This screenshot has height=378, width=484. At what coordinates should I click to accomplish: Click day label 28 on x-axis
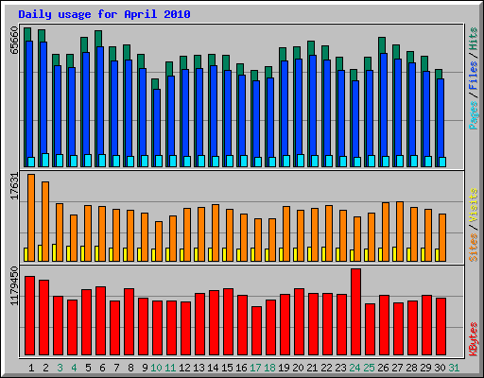411,368
